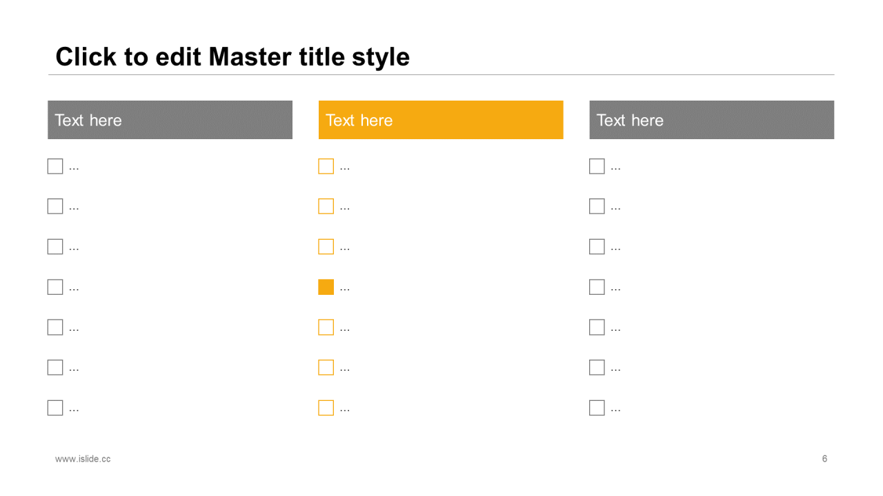Click the "Click to edit Master title style" title

[x=232, y=56]
